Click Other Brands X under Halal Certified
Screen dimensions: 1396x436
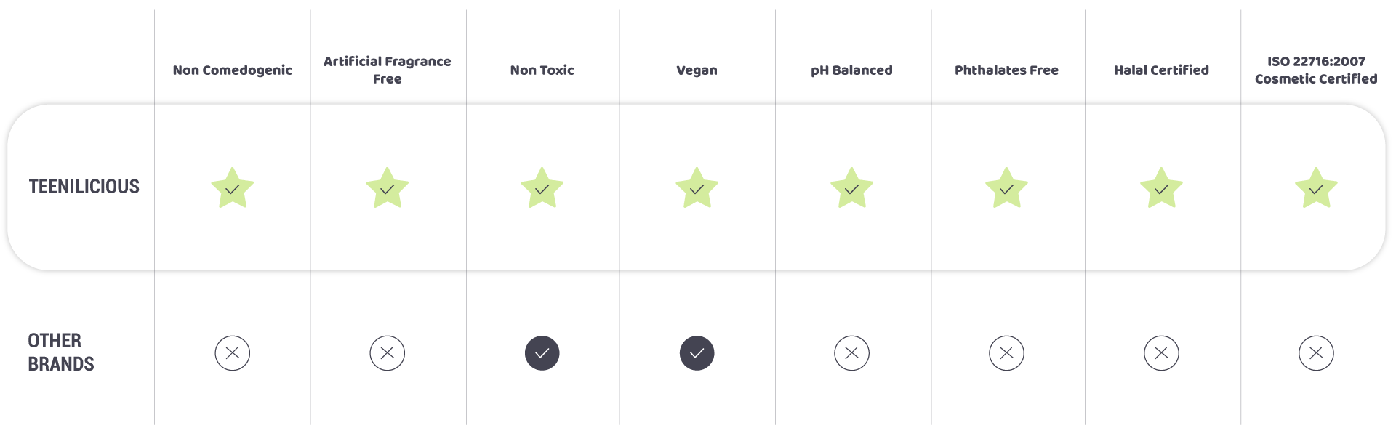pos(1162,353)
